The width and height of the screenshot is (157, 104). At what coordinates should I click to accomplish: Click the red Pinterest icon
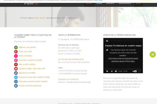(16, 64)
